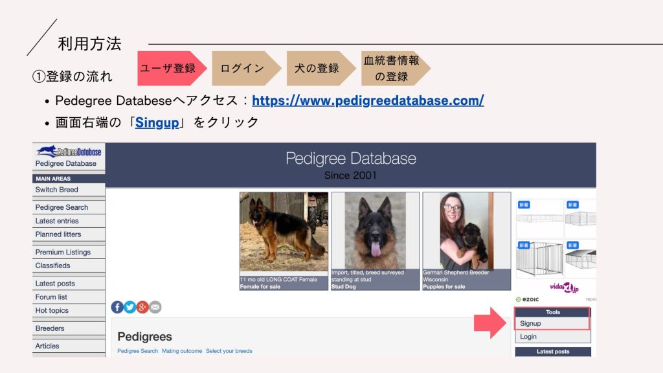Image resolution: width=663 pixels, height=373 pixels.
Task: Click the ログイン step arrow
Action: pyautogui.click(x=245, y=68)
